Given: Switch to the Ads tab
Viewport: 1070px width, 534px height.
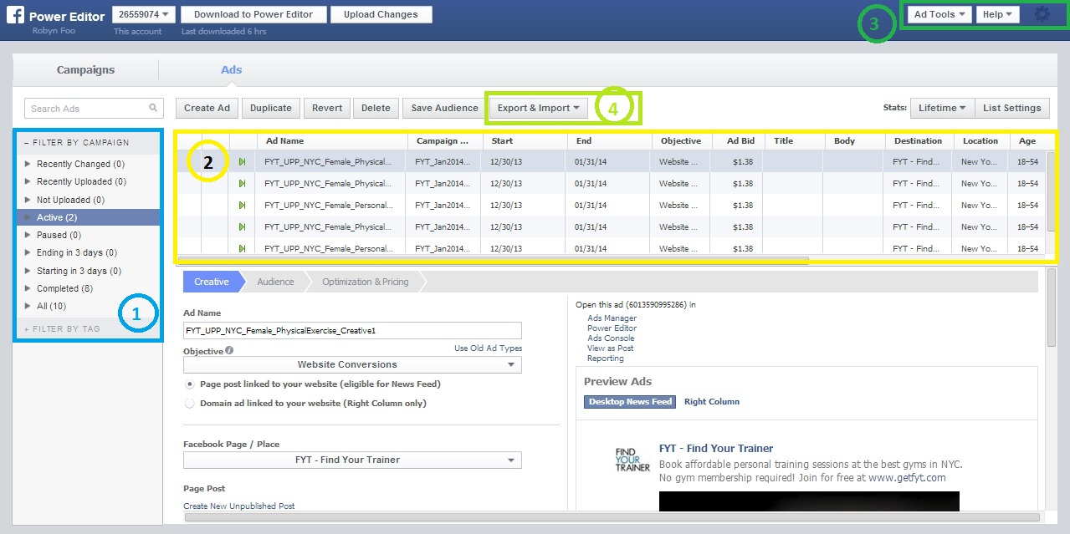Looking at the screenshot, I should coord(232,70).
